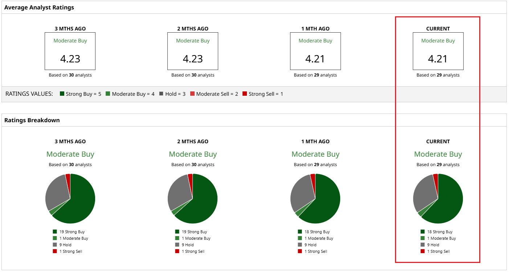This screenshot has height=272, width=509.
Task: Click 'Moderate Buy = 4' legend text
Action: pyautogui.click(x=133, y=94)
